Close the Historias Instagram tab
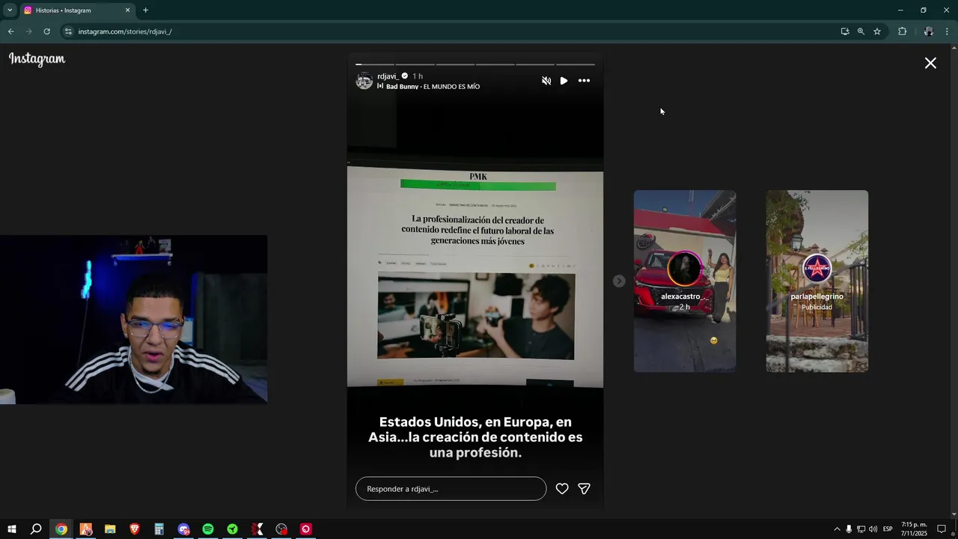Image resolution: width=958 pixels, height=539 pixels. click(127, 10)
